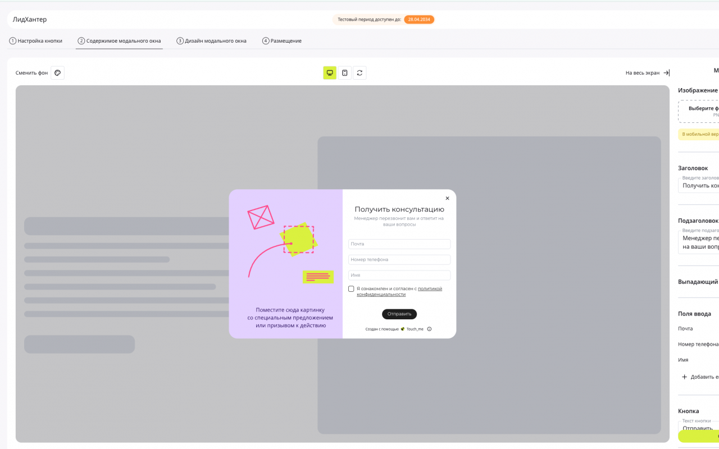This screenshot has height=449, width=719.
Task: Click the refresh preview icon
Action: [x=359, y=72]
